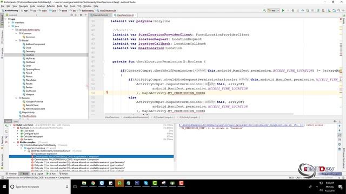The height and width of the screenshot is (194, 346).
Task: Open the app run configuration dropdown
Action: click(x=274, y=10)
